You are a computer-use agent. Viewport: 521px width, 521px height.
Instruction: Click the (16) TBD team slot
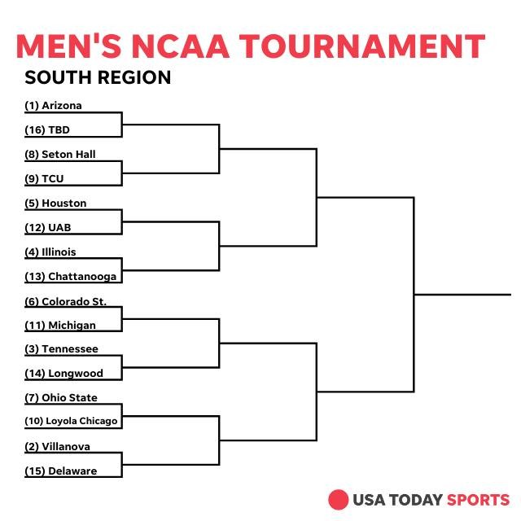47,129
